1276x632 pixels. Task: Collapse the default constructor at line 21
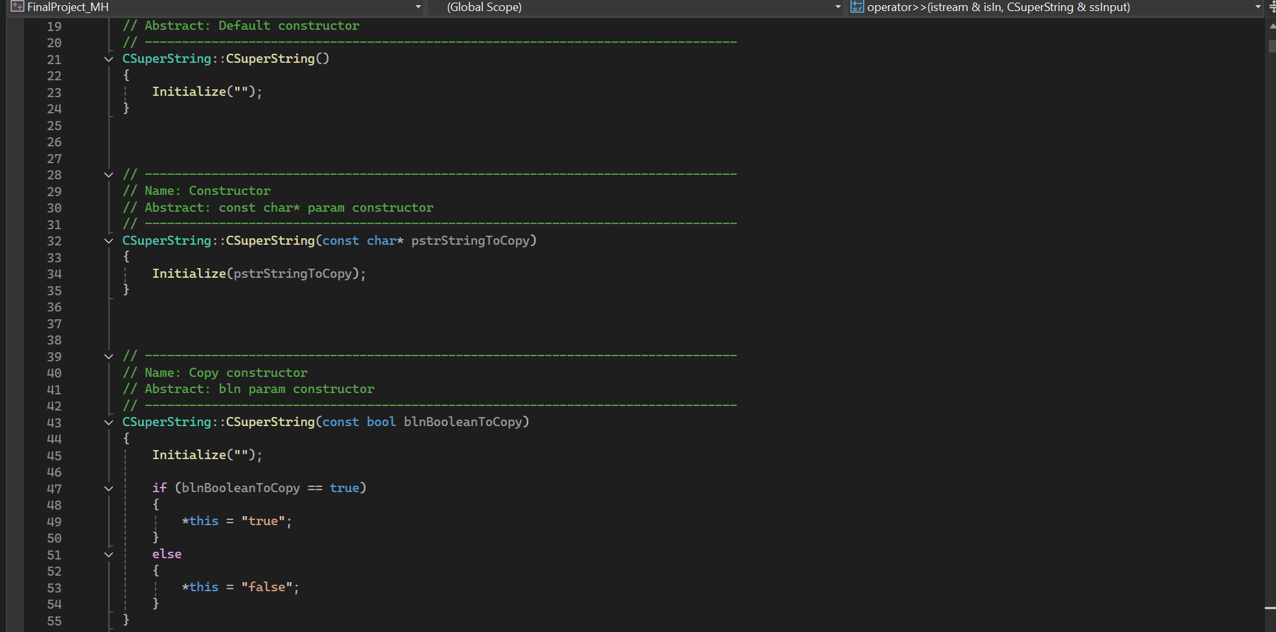point(108,59)
